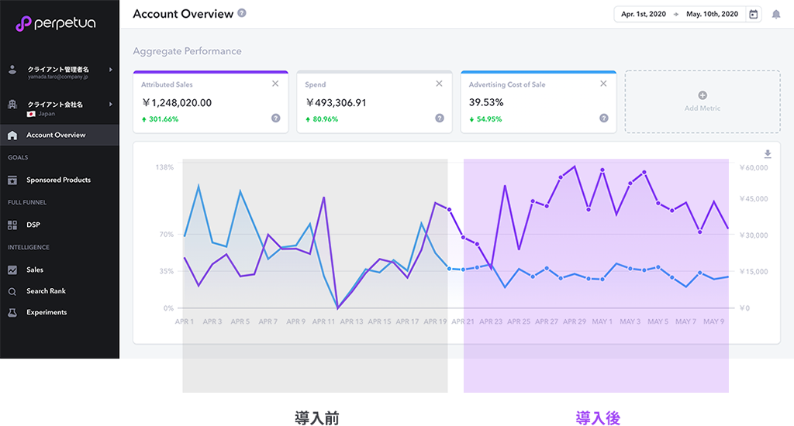The height and width of the screenshot is (426, 794).
Task: Click the 54.95% change indicator
Action: tap(485, 119)
